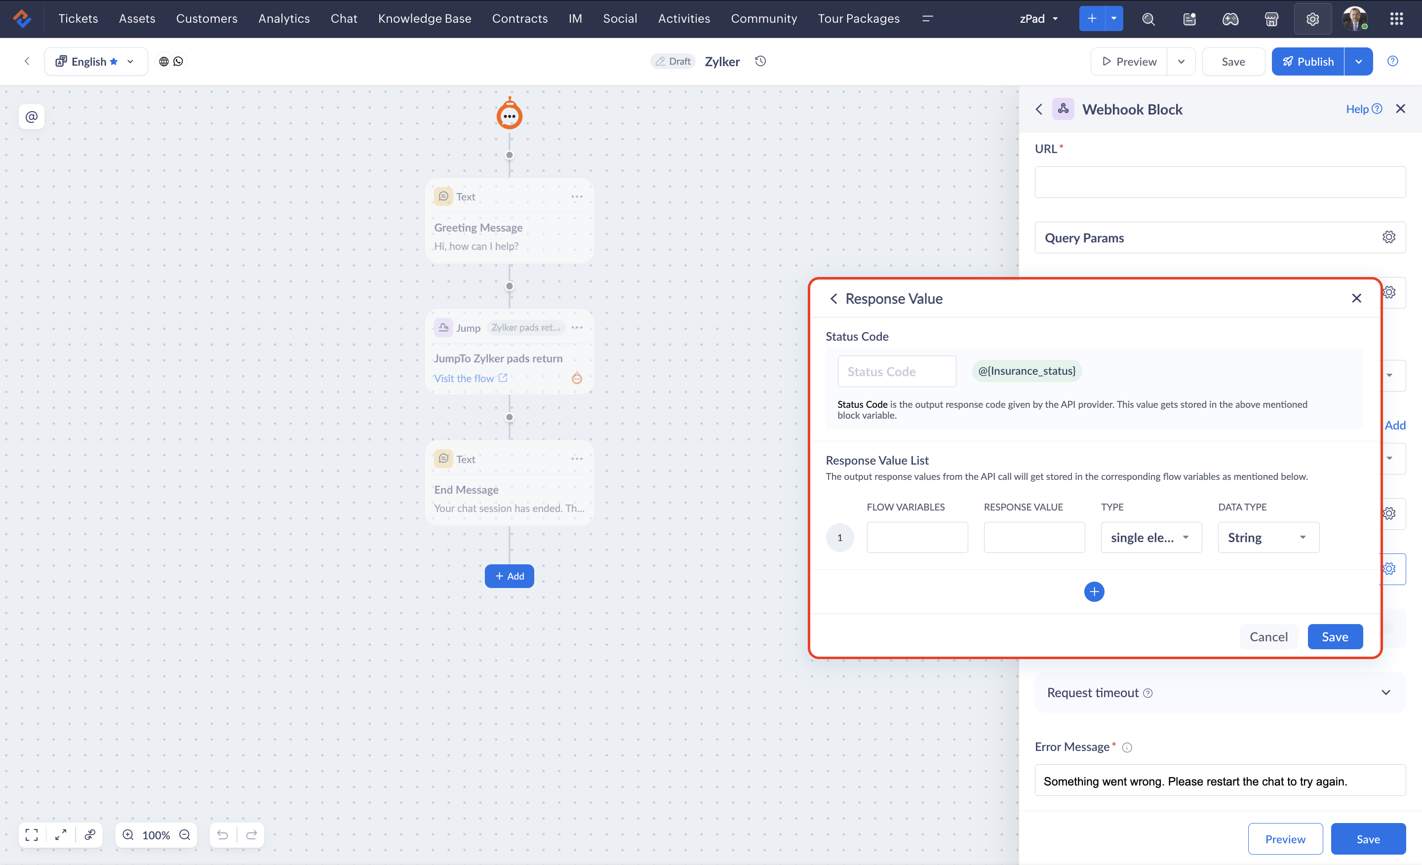
Task: Click the zoom out magnifier
Action: coord(185,835)
